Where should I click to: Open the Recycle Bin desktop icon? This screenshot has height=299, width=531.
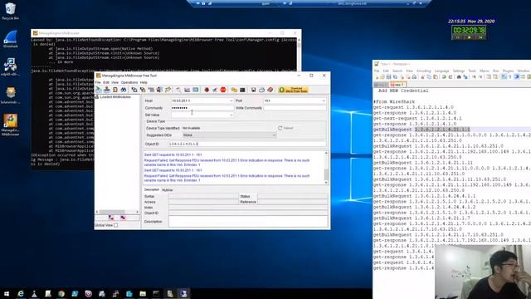[x=10, y=11]
